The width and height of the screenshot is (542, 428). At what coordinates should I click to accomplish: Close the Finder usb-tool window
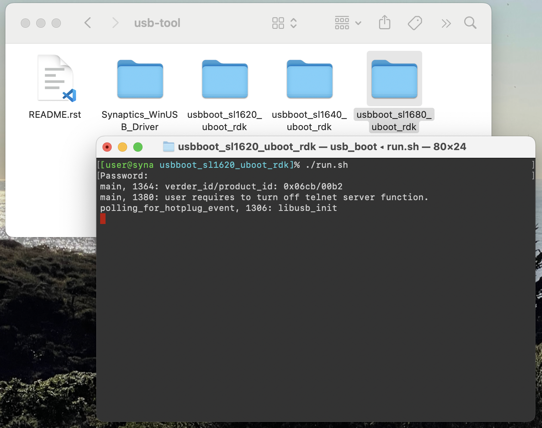point(25,23)
